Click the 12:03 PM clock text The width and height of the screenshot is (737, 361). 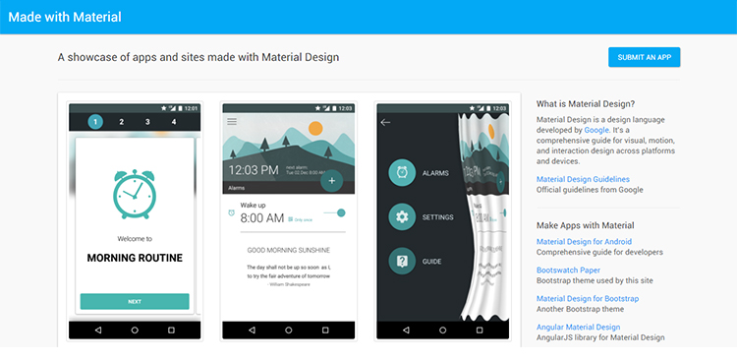pos(254,170)
